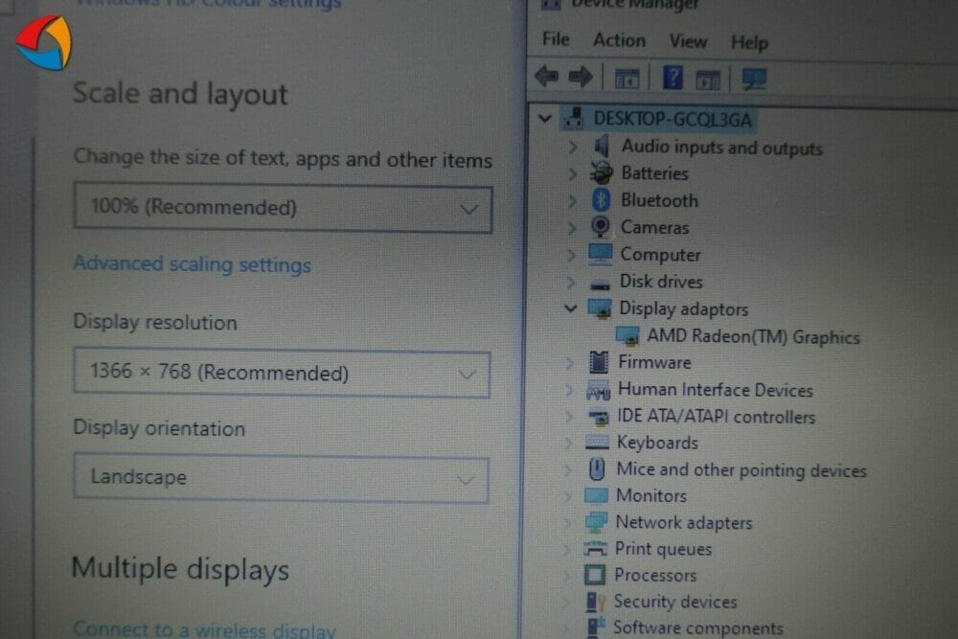Open the View menu in Device Manager

coord(688,41)
